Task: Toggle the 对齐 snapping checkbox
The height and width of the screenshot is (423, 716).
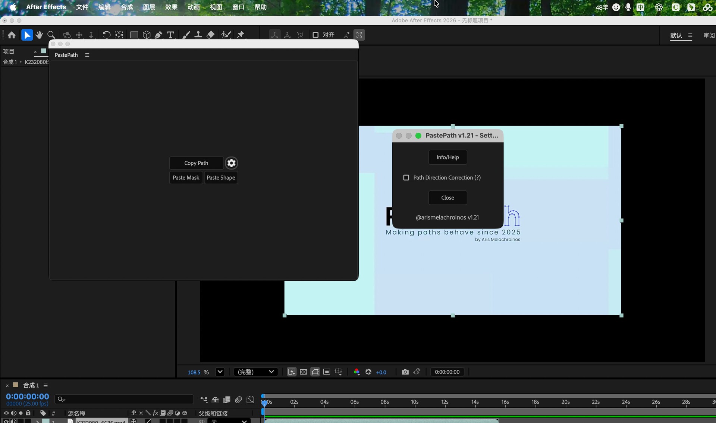Action: pos(315,35)
